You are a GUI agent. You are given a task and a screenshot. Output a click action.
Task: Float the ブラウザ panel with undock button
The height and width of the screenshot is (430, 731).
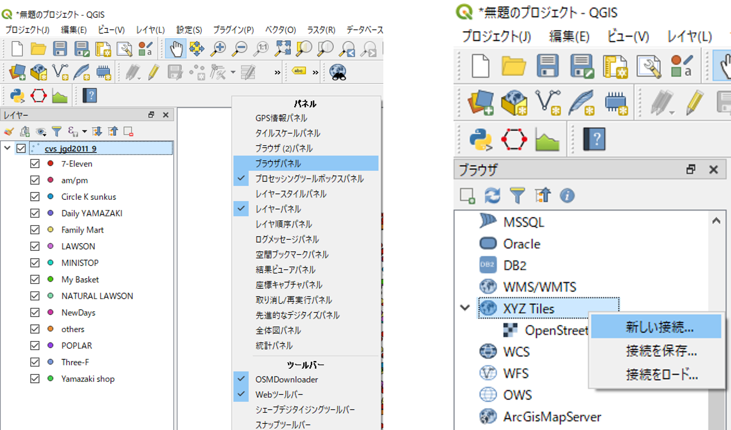pos(691,170)
